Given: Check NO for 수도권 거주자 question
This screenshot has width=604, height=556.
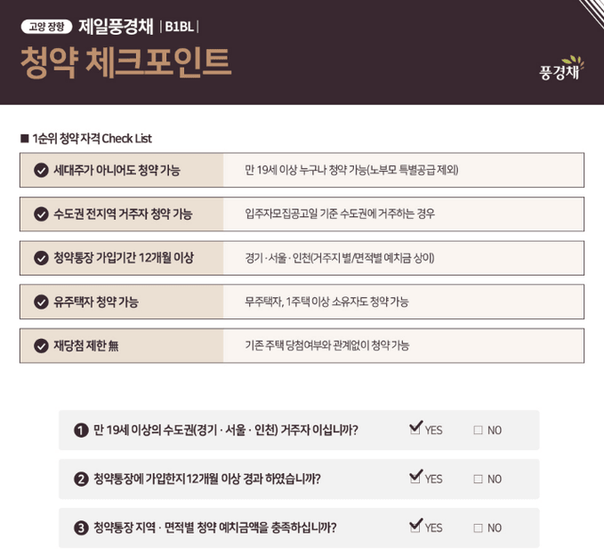Looking at the screenshot, I should (x=478, y=430).
